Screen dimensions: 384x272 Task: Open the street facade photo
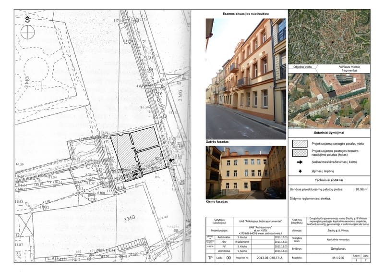pyautogui.click(x=246, y=79)
